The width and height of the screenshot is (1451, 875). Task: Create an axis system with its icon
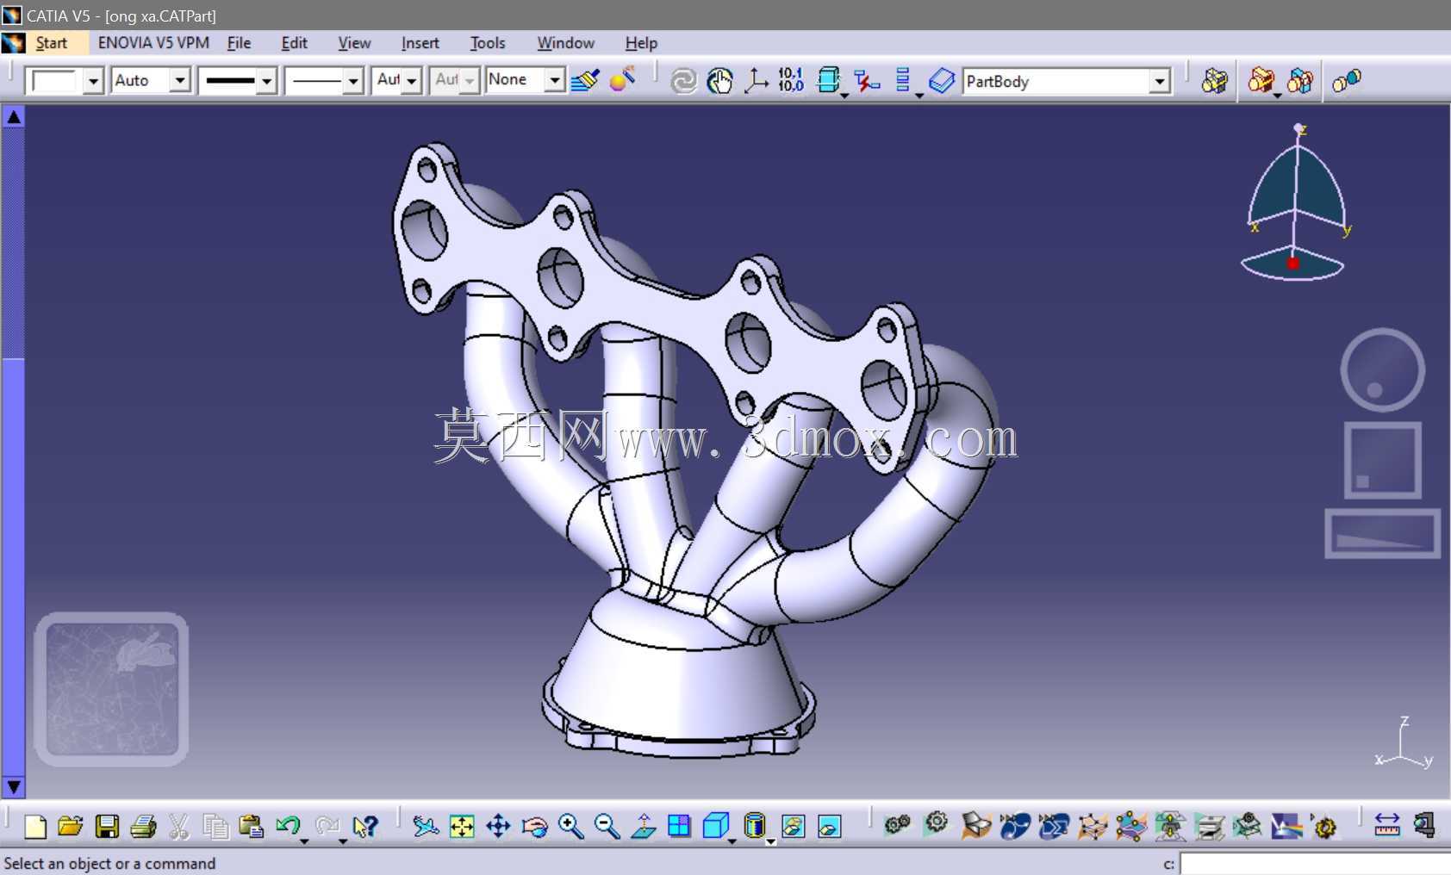pyautogui.click(x=756, y=81)
